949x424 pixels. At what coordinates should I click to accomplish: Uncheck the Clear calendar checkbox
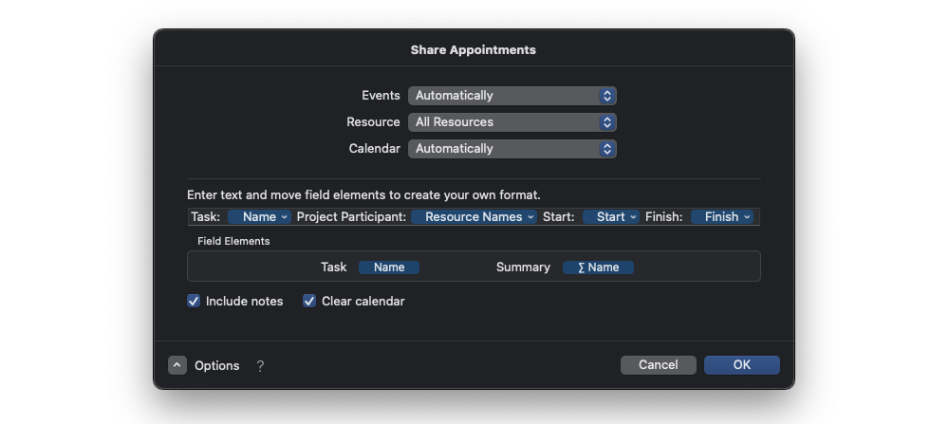309,302
